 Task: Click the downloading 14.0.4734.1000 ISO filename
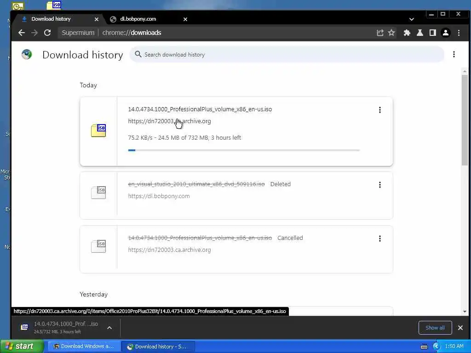[200, 109]
